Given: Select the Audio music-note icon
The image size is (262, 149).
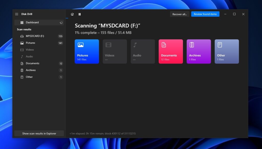Looking at the screenshot, I should [22, 57].
